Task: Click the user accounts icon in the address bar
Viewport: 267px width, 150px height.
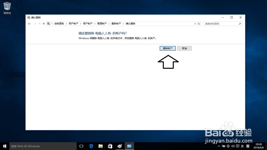Action: (49, 24)
